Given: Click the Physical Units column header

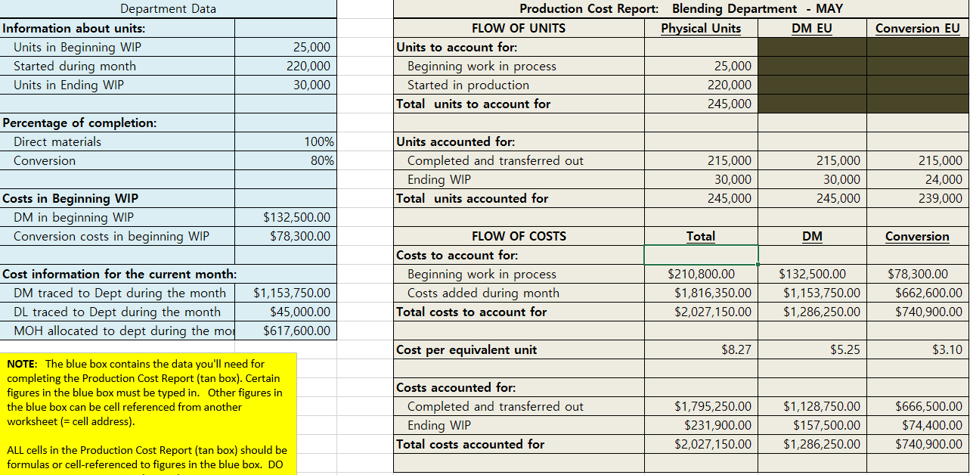Looking at the screenshot, I should (700, 28).
